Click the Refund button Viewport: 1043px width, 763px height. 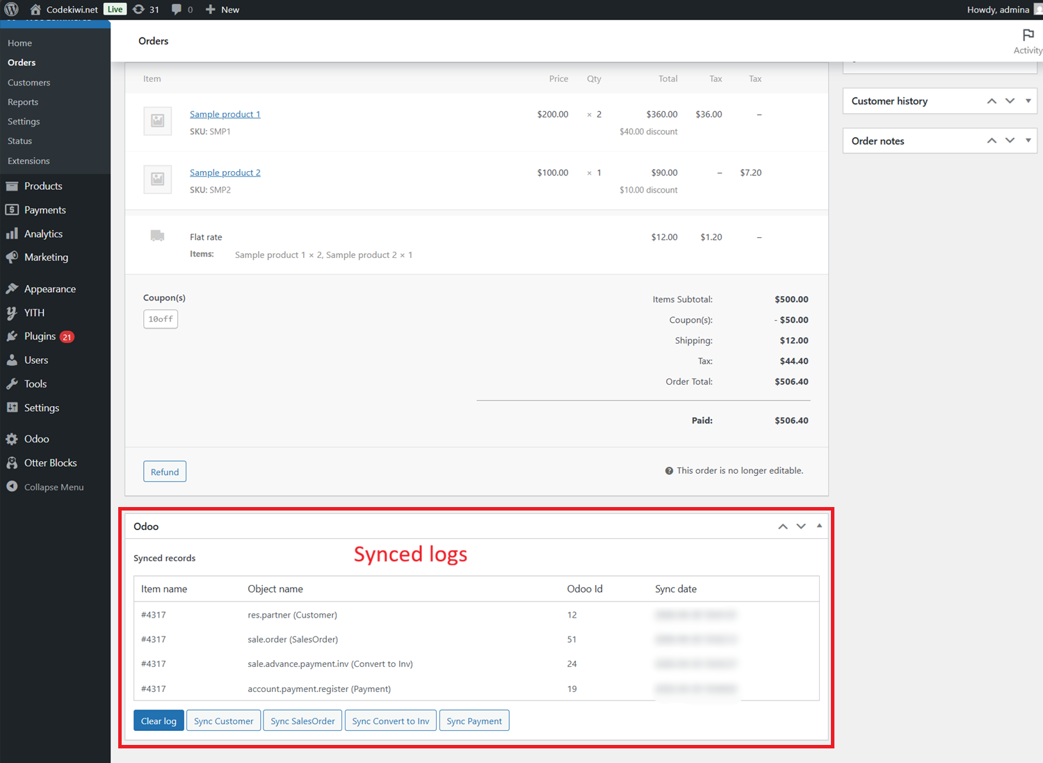165,472
